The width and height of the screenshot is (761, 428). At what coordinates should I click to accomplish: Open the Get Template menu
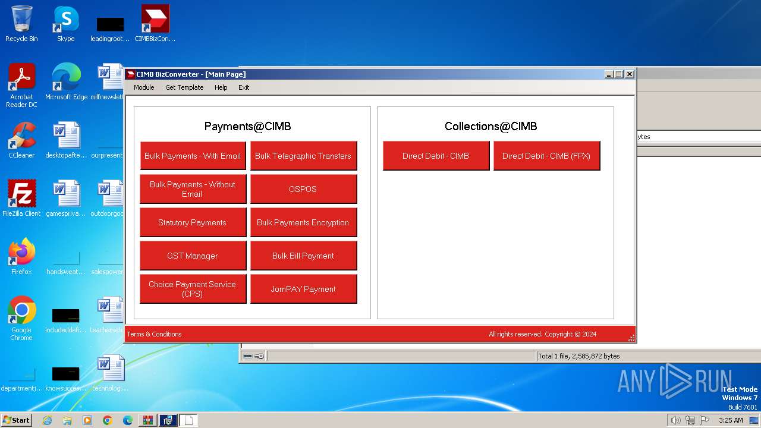pyautogui.click(x=184, y=87)
